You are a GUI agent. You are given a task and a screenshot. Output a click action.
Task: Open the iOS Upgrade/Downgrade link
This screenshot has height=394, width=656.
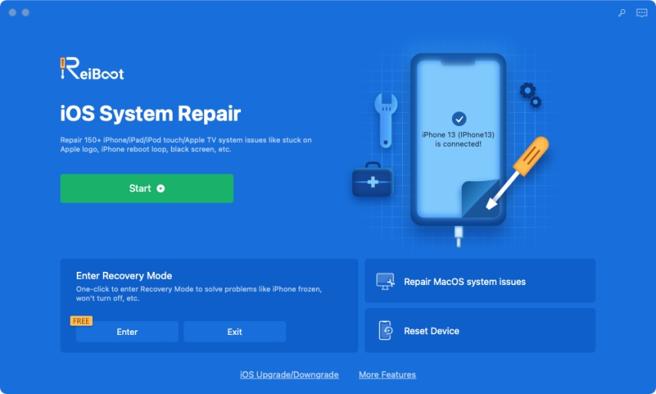[289, 375]
